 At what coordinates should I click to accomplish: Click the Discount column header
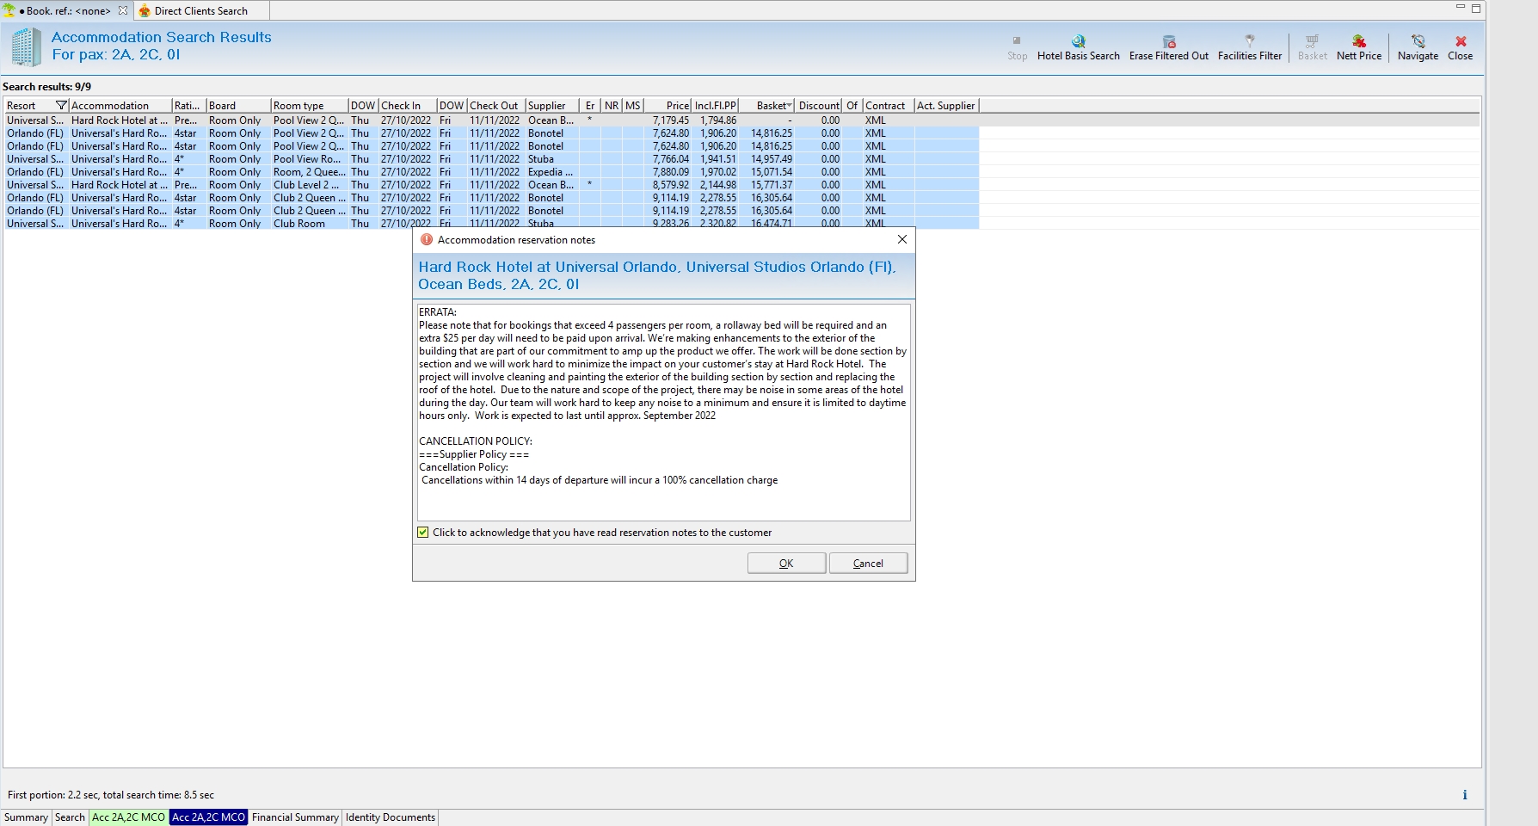tap(818, 106)
